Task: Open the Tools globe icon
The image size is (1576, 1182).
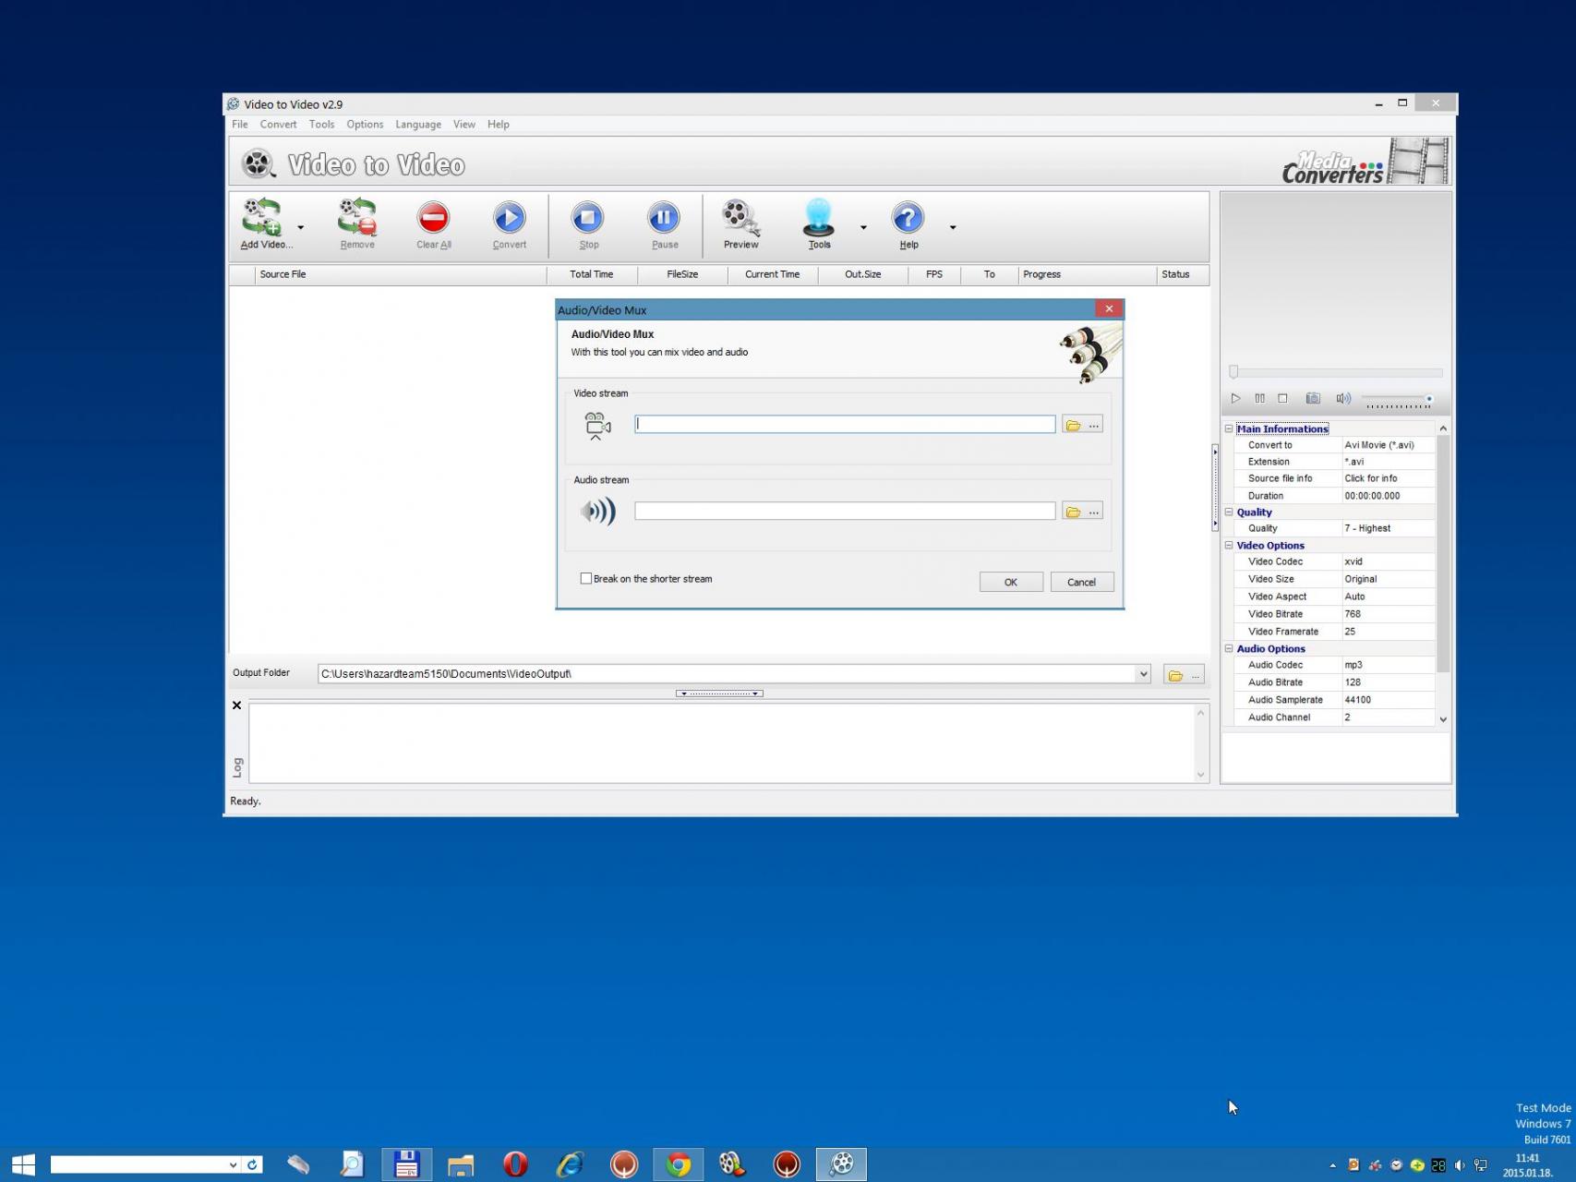Action: (x=818, y=219)
